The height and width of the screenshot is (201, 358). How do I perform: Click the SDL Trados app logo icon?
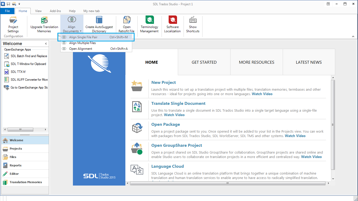click(x=3, y=4)
